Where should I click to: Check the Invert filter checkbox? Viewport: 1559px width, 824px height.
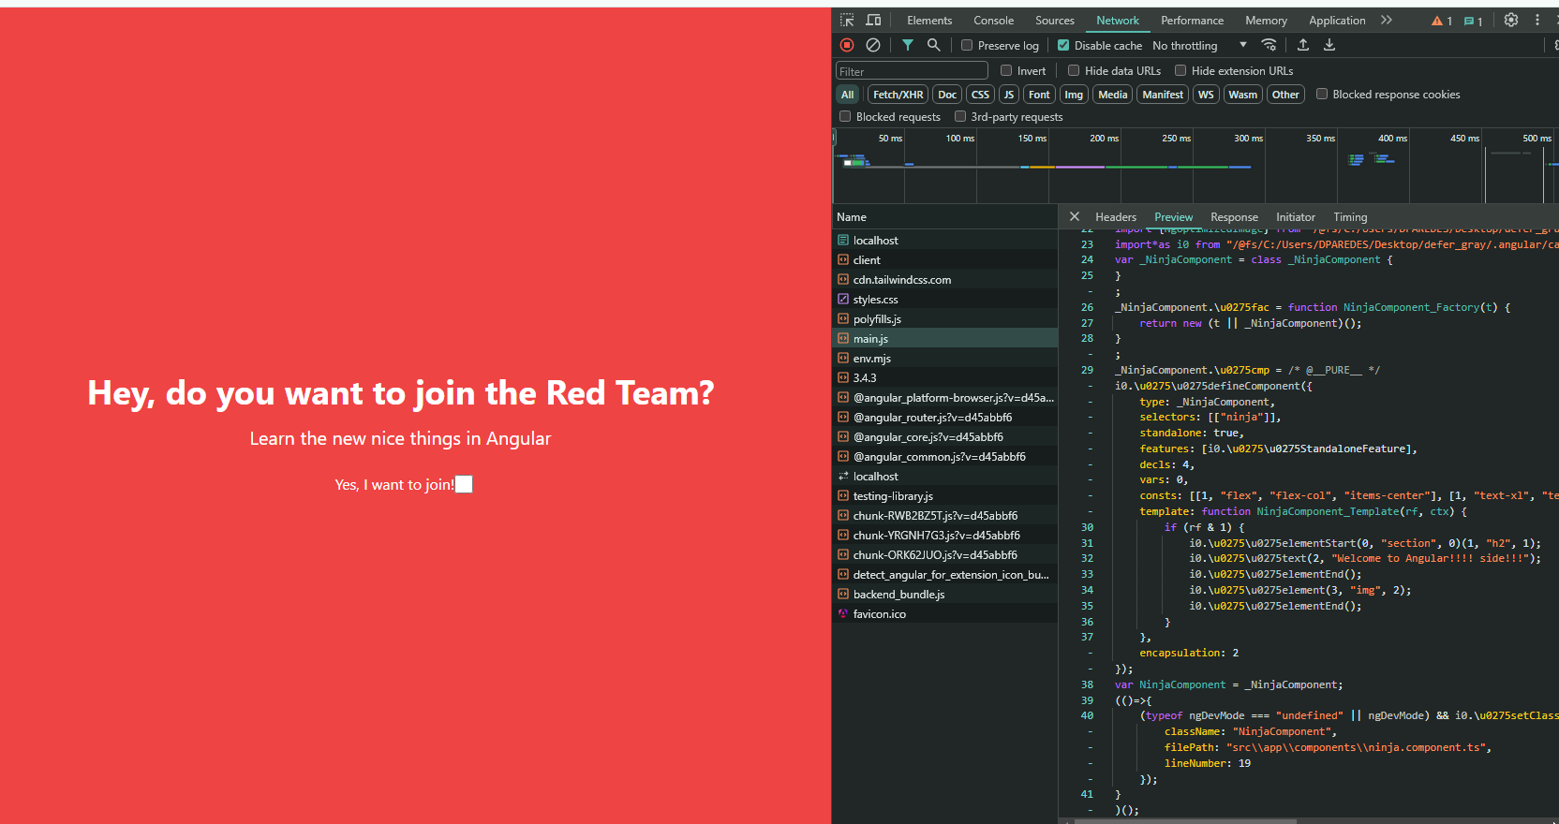pos(1006,70)
